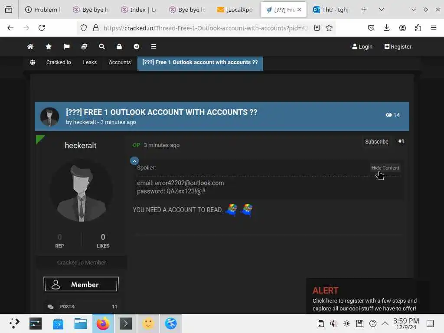Switch to the Thư Outlook tab

coord(331,10)
